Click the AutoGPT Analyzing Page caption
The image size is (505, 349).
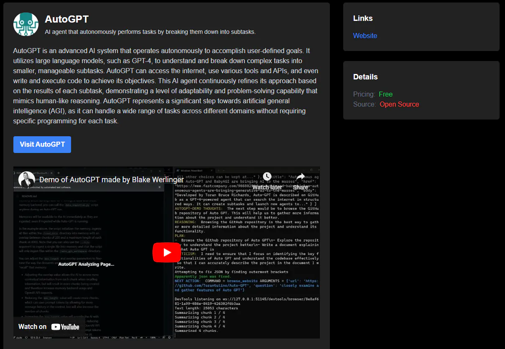click(x=86, y=264)
